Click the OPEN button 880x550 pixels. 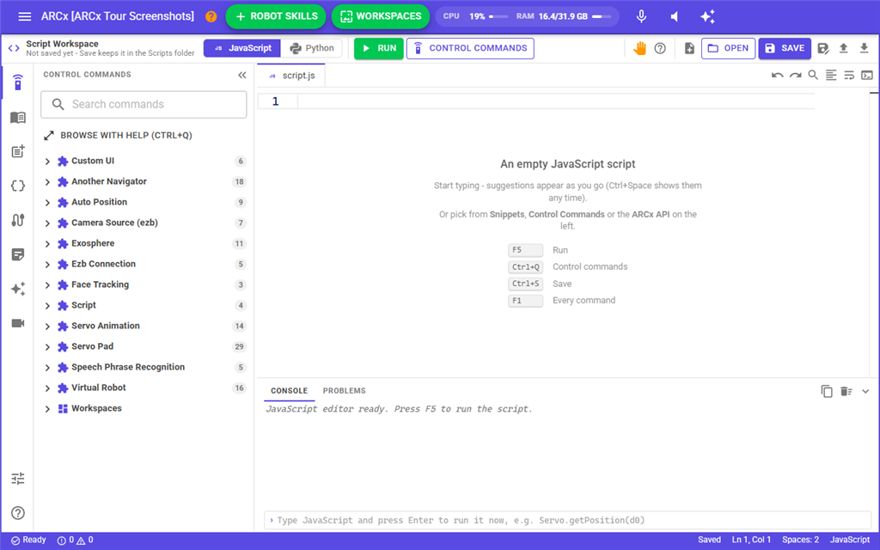pyautogui.click(x=728, y=48)
